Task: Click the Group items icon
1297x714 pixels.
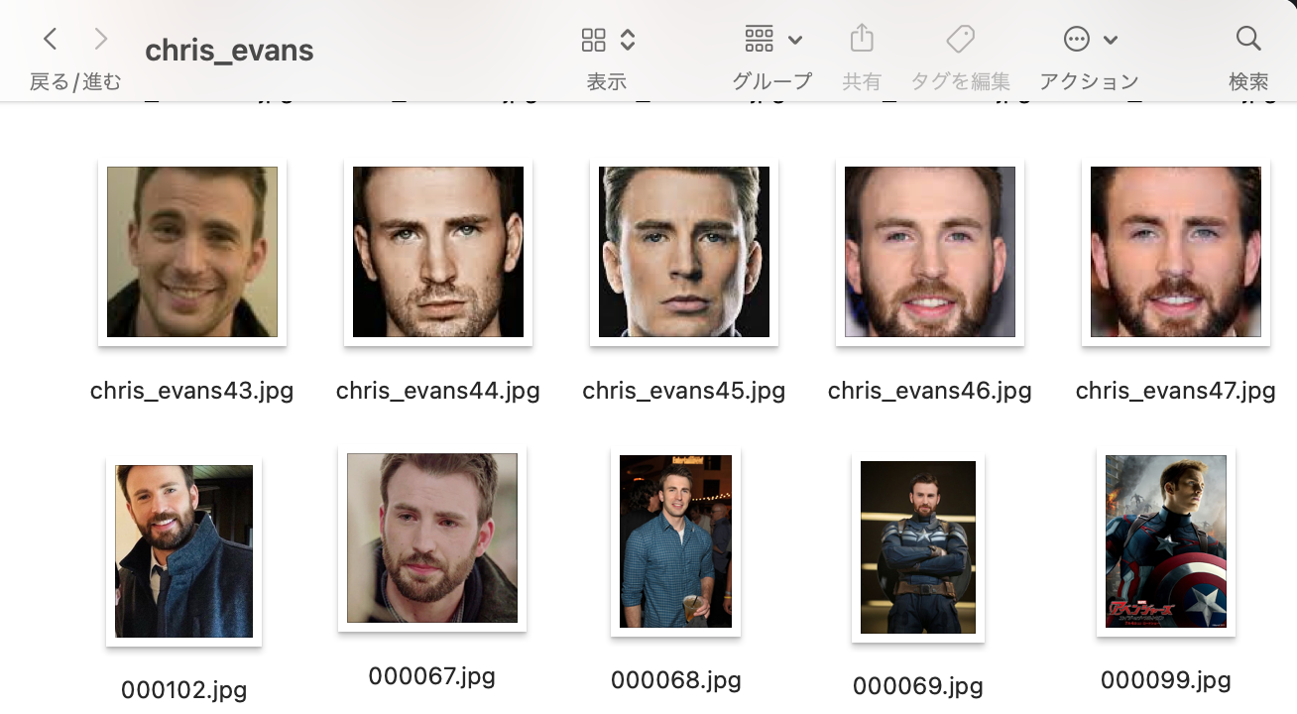Action: (759, 40)
